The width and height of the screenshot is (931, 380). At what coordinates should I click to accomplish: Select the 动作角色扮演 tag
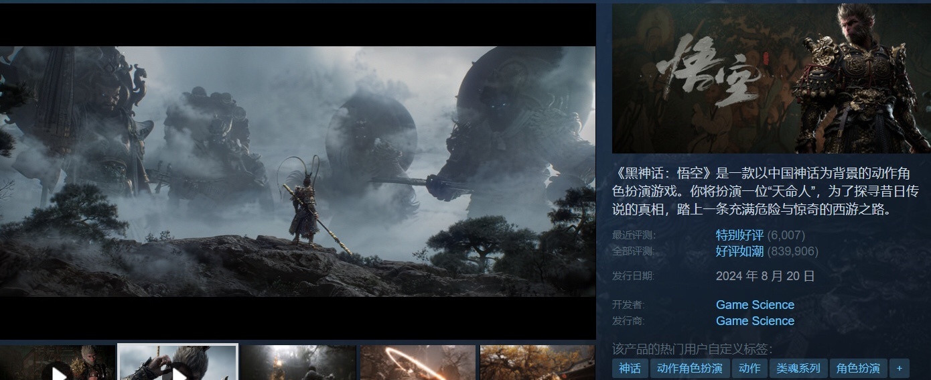(x=689, y=368)
